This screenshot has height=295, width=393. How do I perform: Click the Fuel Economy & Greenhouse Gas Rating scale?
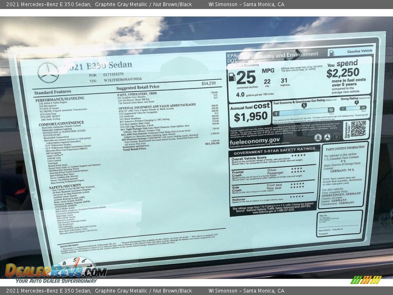pyautogui.click(x=304, y=110)
